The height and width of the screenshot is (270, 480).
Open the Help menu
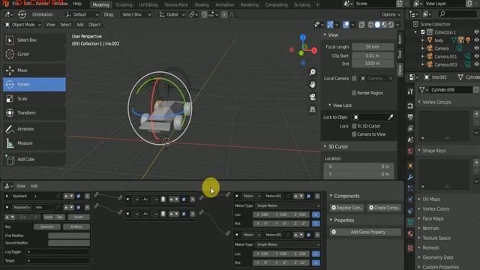tap(77, 4)
